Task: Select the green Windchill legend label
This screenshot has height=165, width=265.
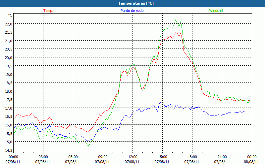Action: point(216,11)
